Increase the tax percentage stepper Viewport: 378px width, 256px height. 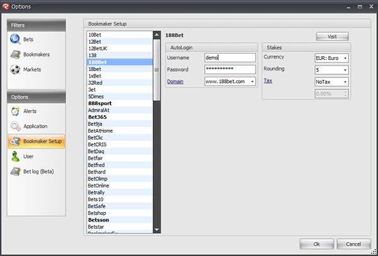click(x=346, y=92)
